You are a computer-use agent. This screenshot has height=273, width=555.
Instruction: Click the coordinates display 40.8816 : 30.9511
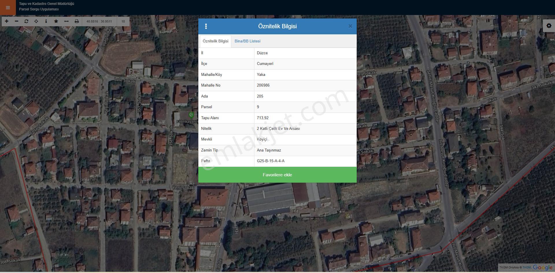coord(99,21)
